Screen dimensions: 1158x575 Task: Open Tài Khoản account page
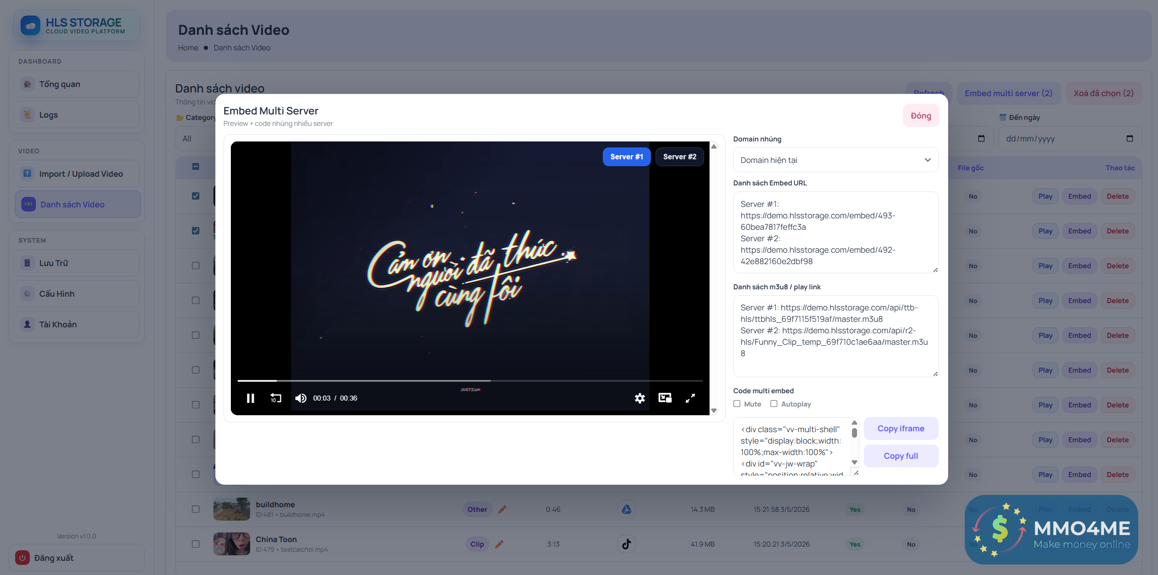pos(77,324)
